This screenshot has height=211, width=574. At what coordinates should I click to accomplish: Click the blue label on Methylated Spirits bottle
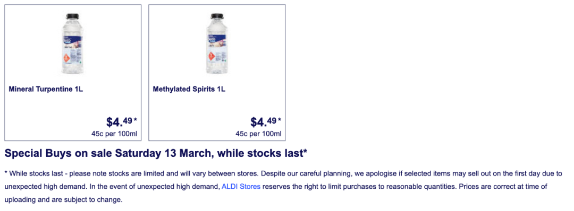pos(217,39)
